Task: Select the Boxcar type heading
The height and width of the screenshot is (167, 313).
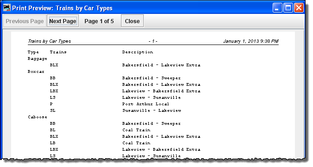Action: tap(36, 71)
